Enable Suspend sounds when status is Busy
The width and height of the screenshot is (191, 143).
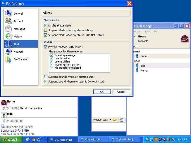point(46,77)
